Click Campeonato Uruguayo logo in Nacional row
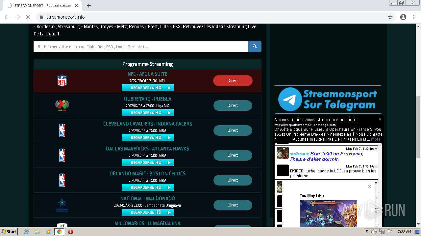This screenshot has height=236, width=421. click(x=62, y=206)
